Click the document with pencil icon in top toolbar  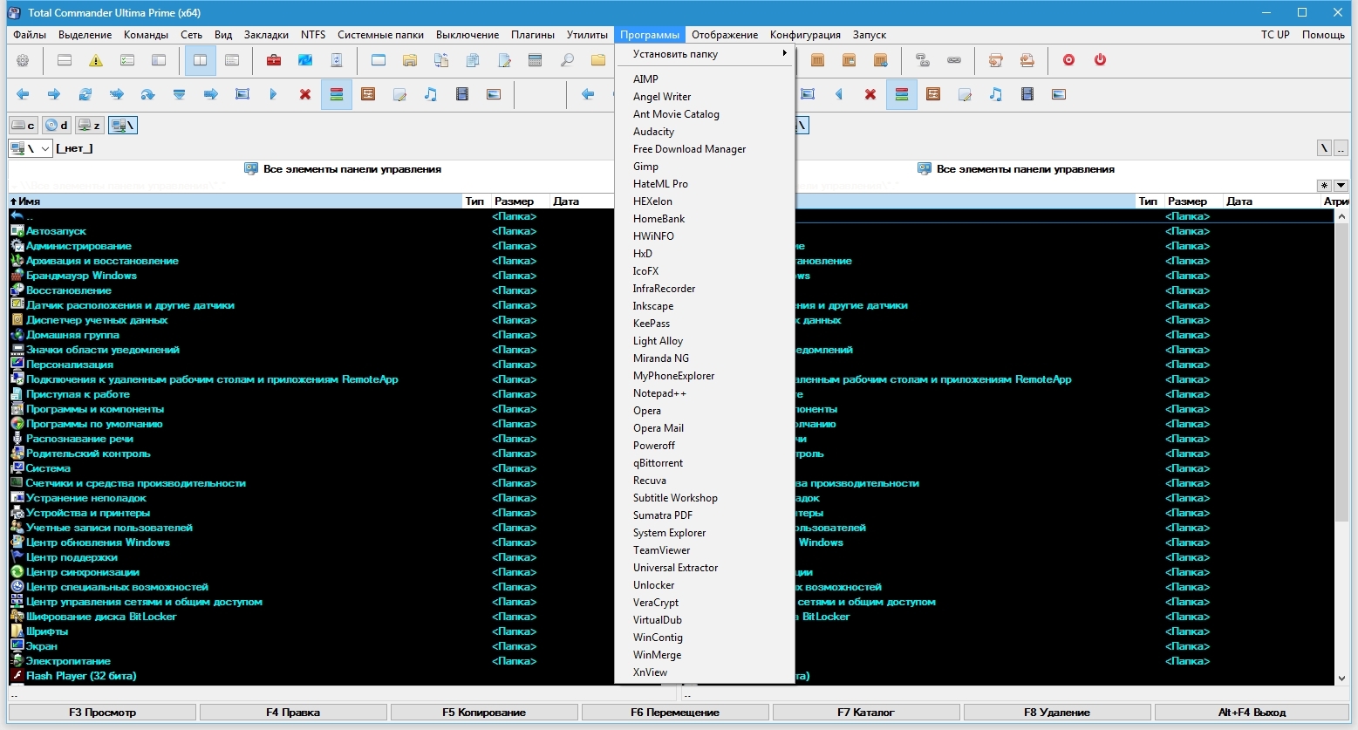tap(504, 60)
